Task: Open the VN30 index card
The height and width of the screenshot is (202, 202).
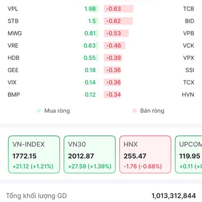Action: pyautogui.click(x=89, y=155)
